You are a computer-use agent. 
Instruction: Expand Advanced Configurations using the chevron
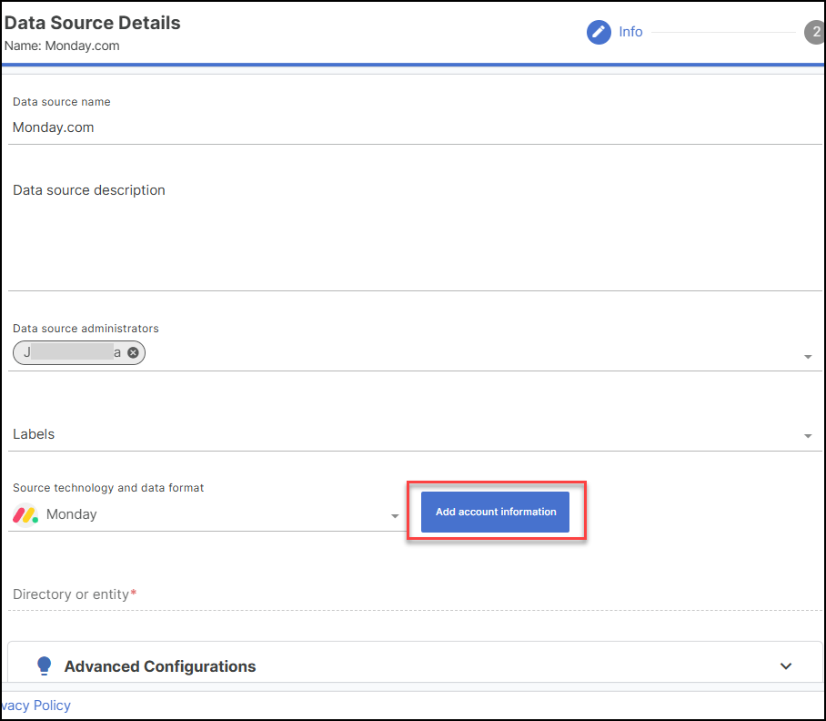click(786, 666)
